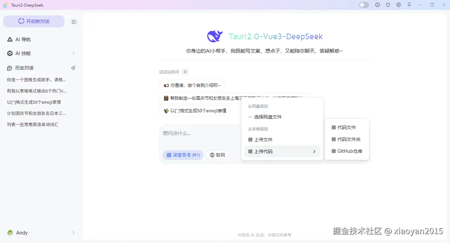Image resolution: width=450 pixels, height=243 pixels.
Task: Choose 上传文件 from the menu
Action: click(282, 140)
